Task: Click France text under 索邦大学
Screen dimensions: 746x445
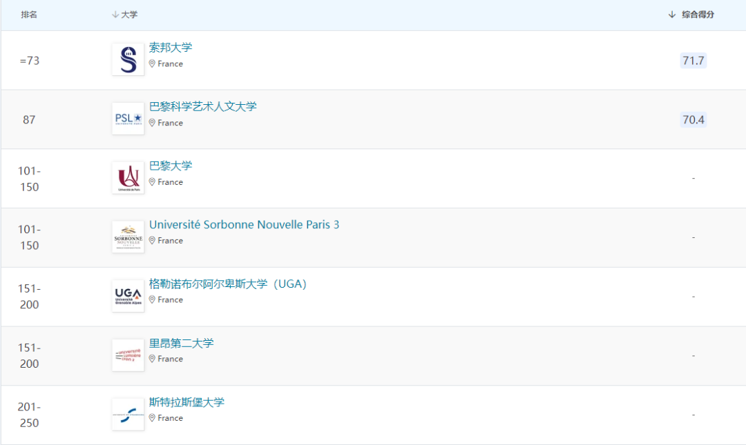Action: [171, 63]
